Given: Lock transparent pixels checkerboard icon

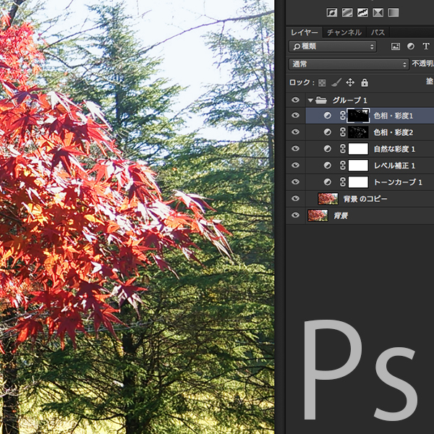Looking at the screenshot, I should (322, 82).
